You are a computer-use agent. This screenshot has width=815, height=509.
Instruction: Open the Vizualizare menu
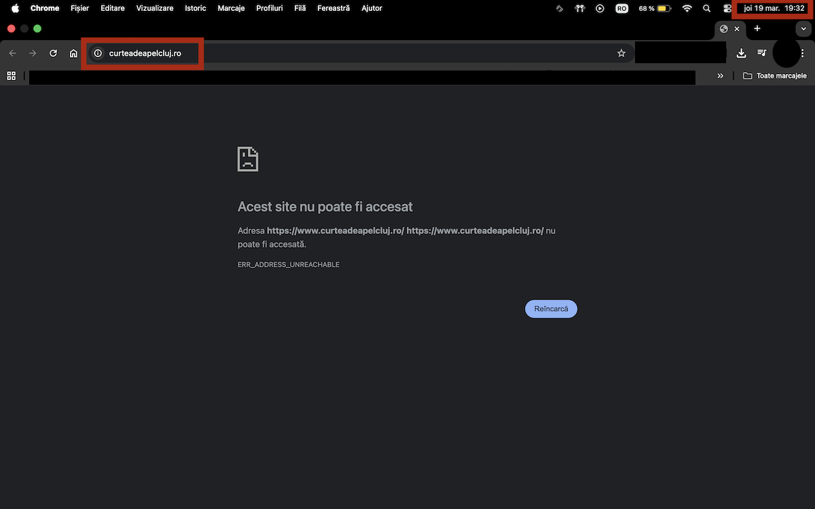[x=154, y=8]
